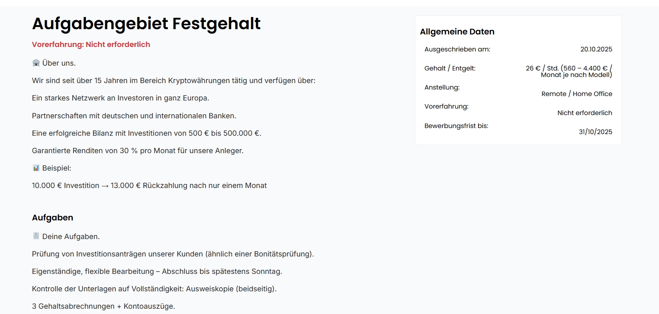This screenshot has width=659, height=314.
Task: Click the Allgemeine Daten card title
Action: tap(457, 32)
